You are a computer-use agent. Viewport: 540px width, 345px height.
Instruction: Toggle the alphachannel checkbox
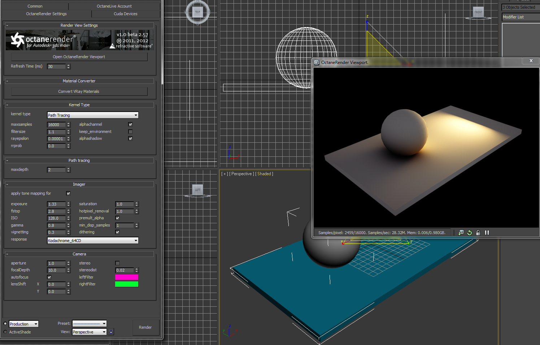pos(130,124)
